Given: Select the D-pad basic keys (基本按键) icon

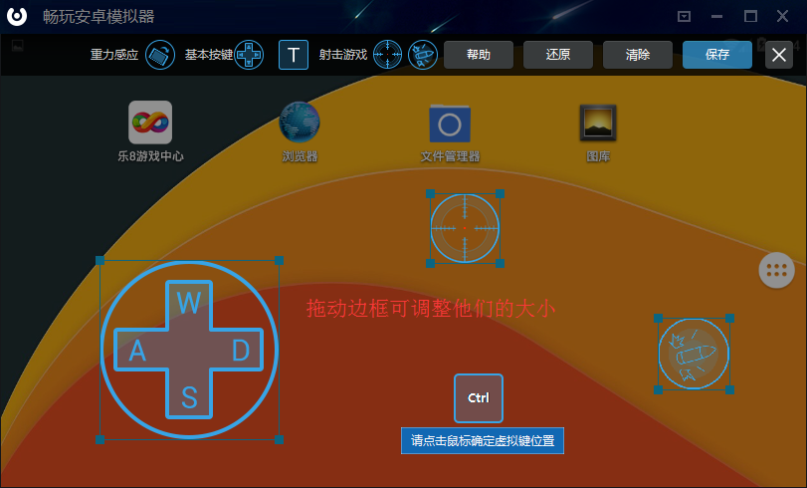Looking at the screenshot, I should (249, 55).
